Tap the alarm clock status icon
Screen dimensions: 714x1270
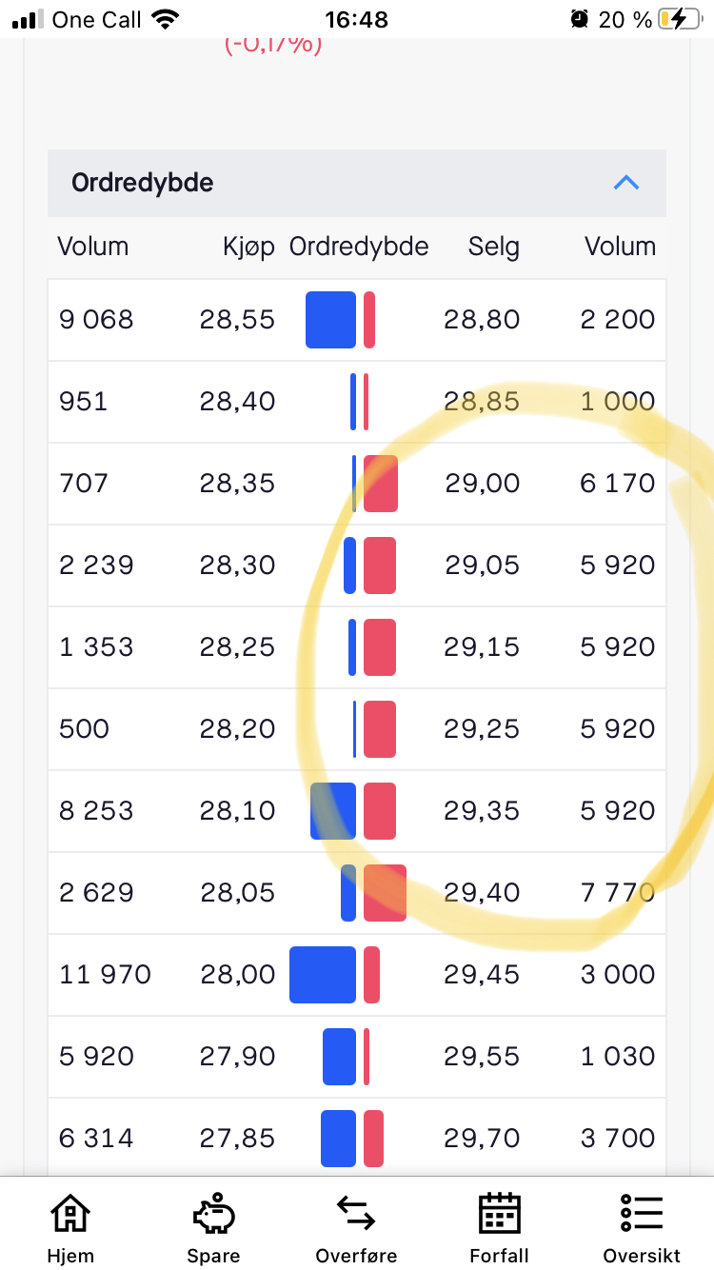[579, 19]
